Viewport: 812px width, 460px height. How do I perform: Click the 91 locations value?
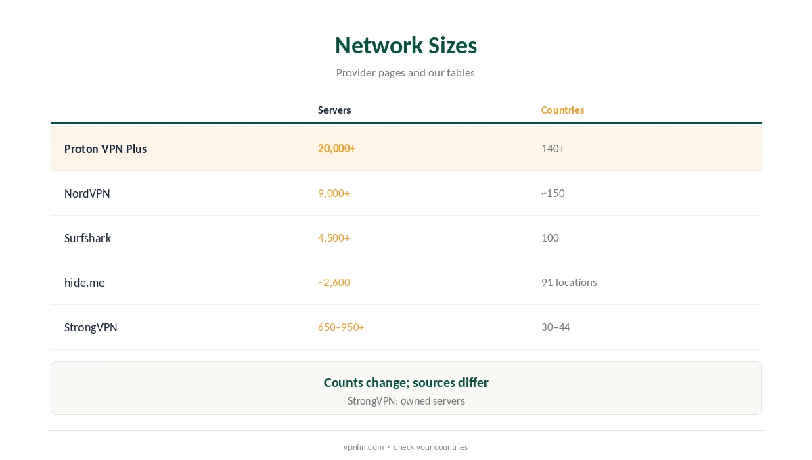pos(569,282)
